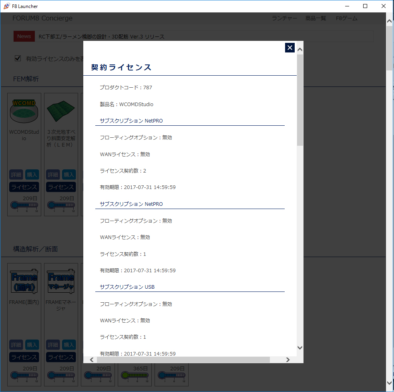Click ライセンス button under FRAME(面内)
Image resolution: width=394 pixels, height=392 pixels.
(24, 357)
